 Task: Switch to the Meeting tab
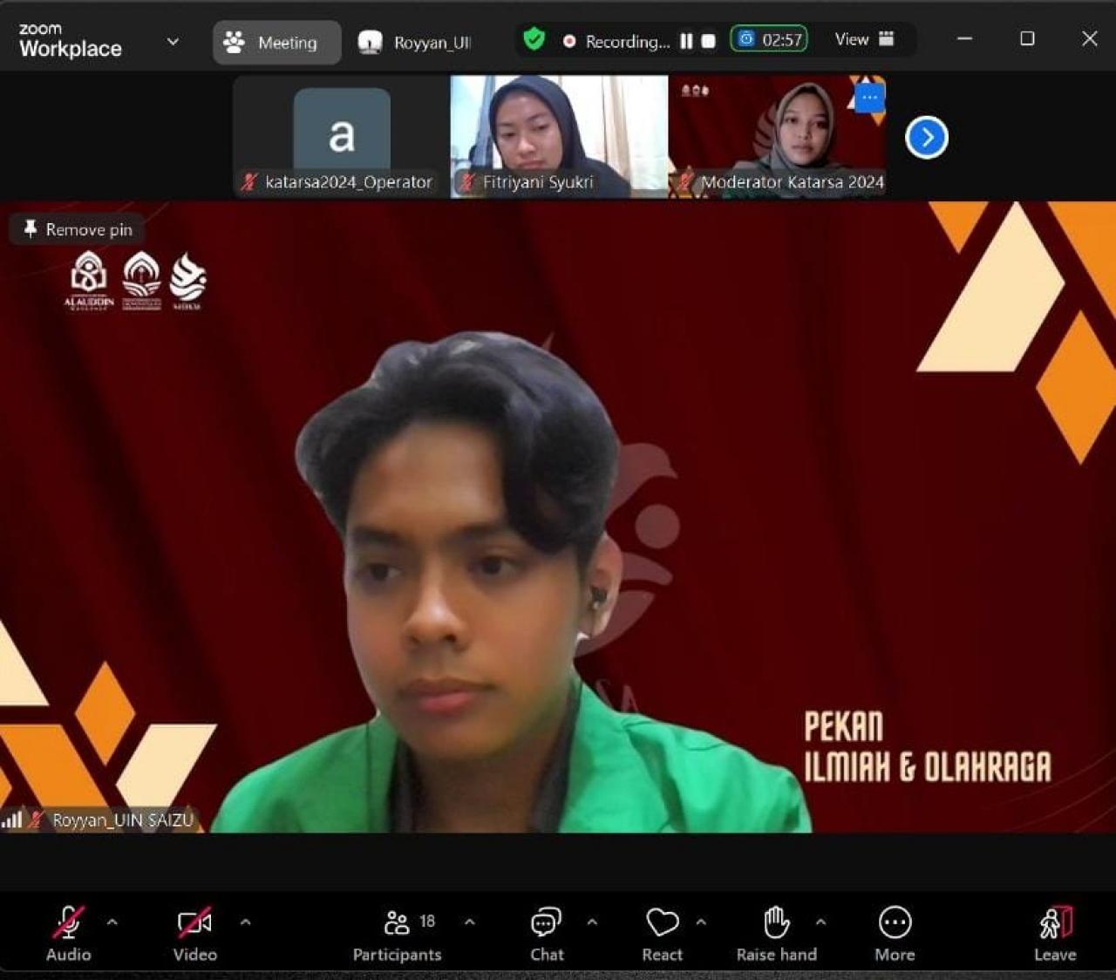click(x=276, y=42)
